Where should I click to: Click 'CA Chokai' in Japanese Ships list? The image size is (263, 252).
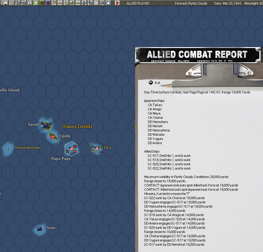155,118
